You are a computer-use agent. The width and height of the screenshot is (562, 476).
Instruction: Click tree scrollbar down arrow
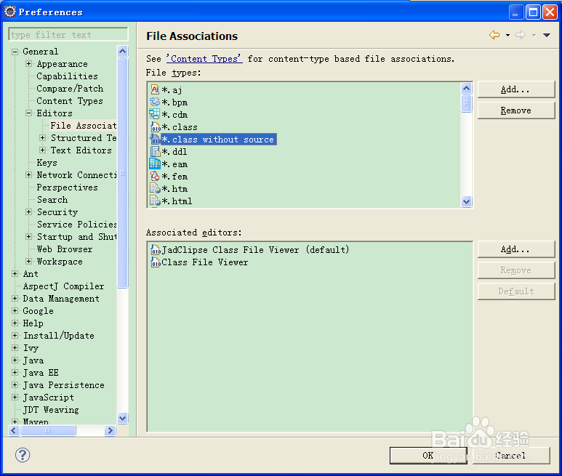(x=123, y=418)
